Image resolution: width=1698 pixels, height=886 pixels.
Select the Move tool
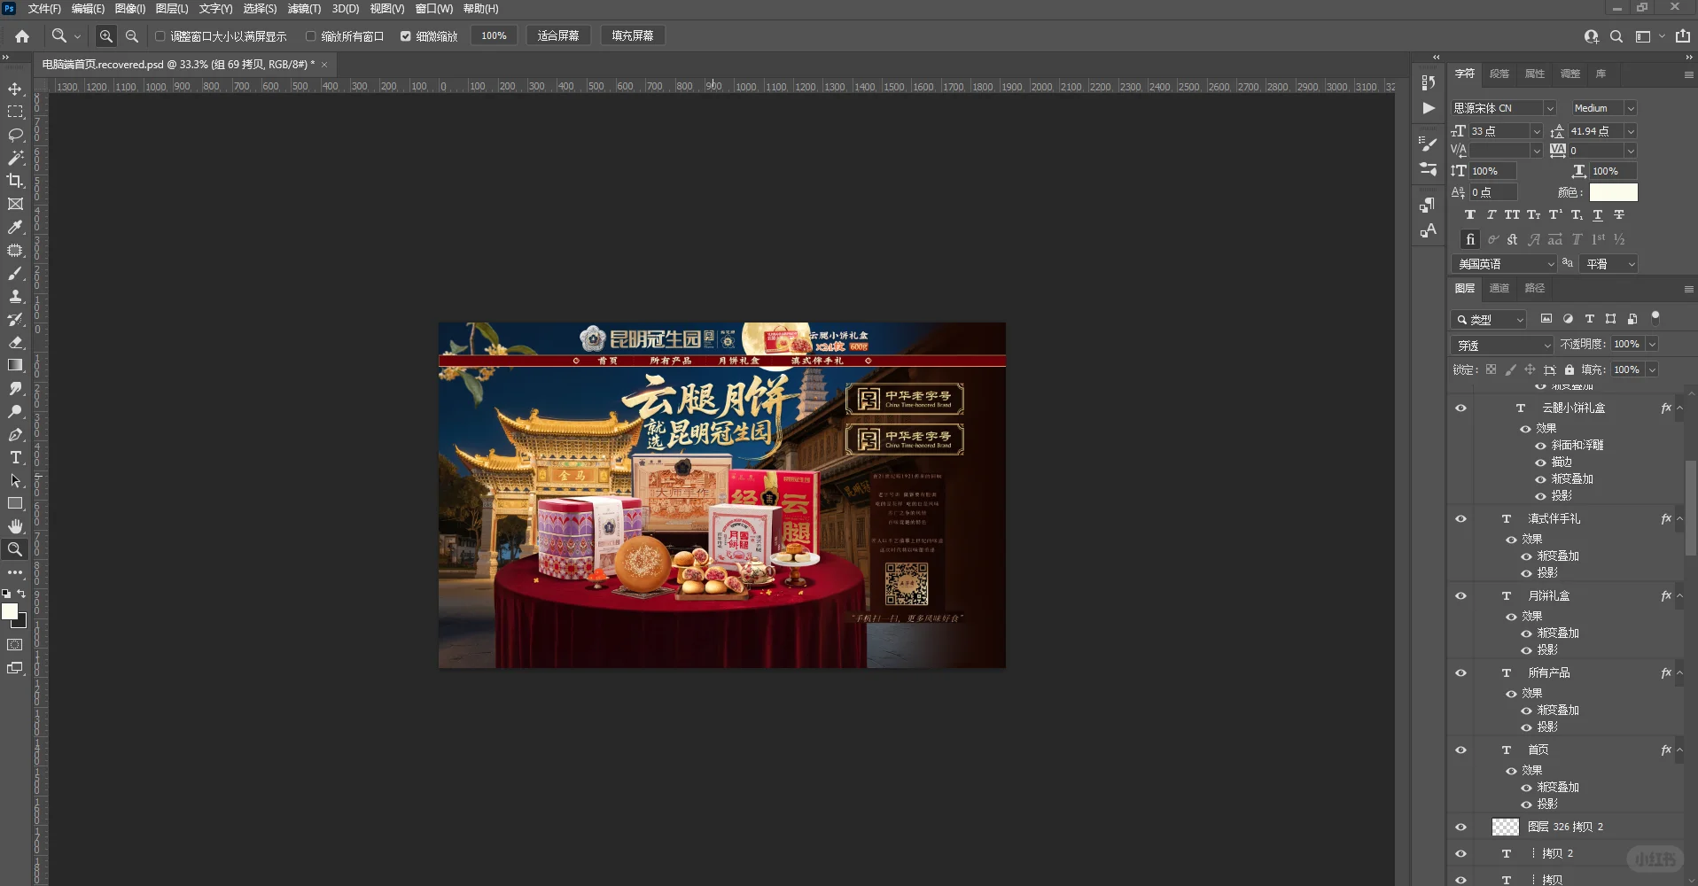coord(15,89)
